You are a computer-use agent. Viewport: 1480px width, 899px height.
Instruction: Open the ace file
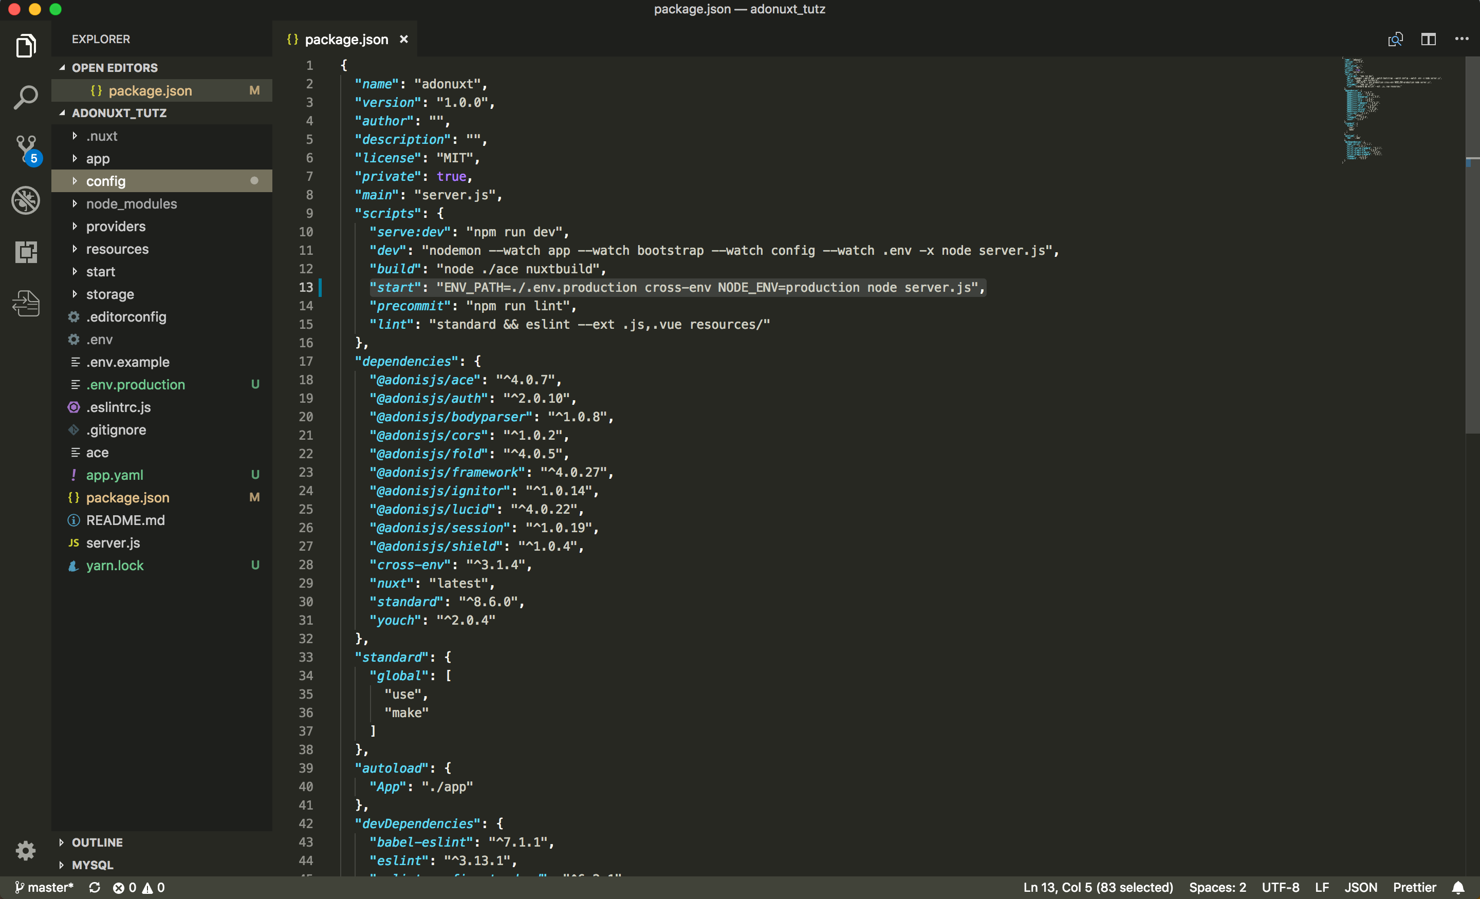161,453
